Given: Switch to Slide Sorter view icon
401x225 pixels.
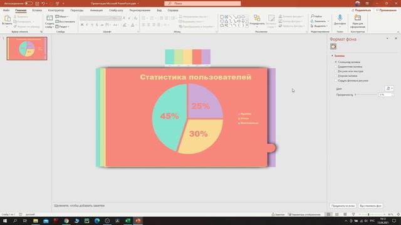Looking at the screenshot, I should (337, 214).
